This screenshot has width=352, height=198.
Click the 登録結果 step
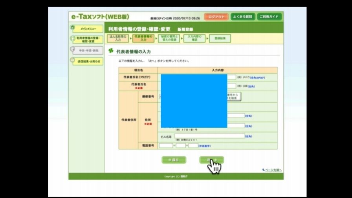click(x=220, y=38)
